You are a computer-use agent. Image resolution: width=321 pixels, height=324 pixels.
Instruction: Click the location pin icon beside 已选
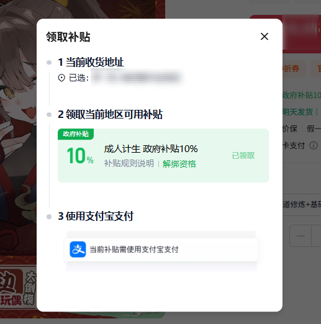pos(61,78)
